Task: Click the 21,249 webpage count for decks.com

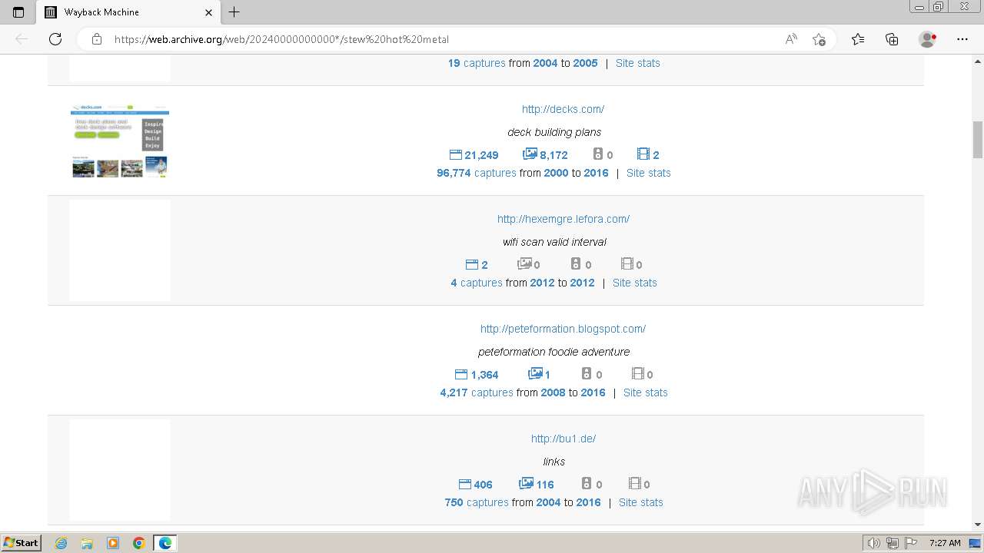Action: tap(481, 155)
